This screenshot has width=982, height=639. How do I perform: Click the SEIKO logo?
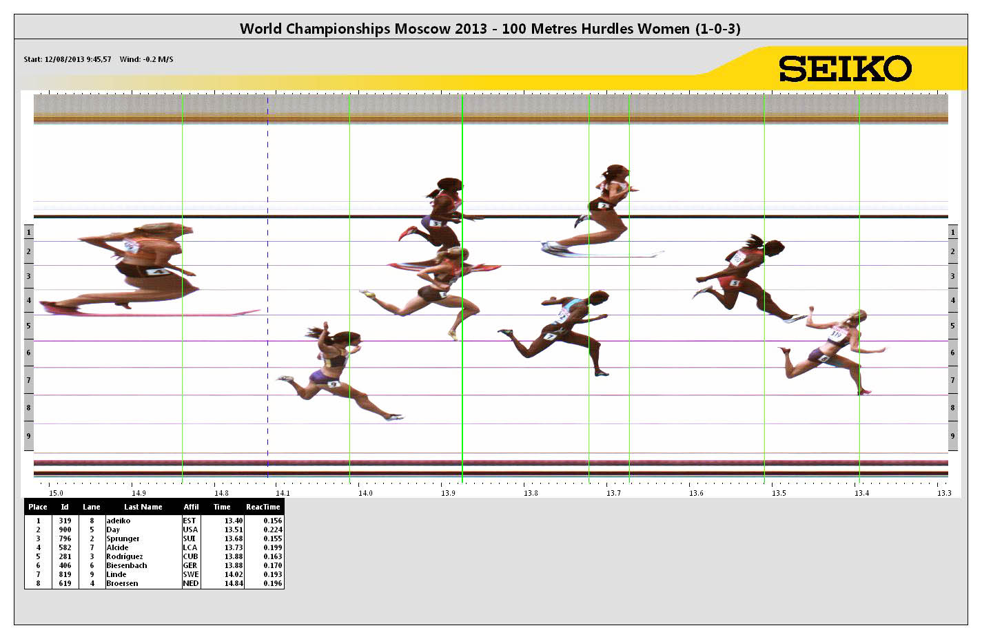(845, 69)
